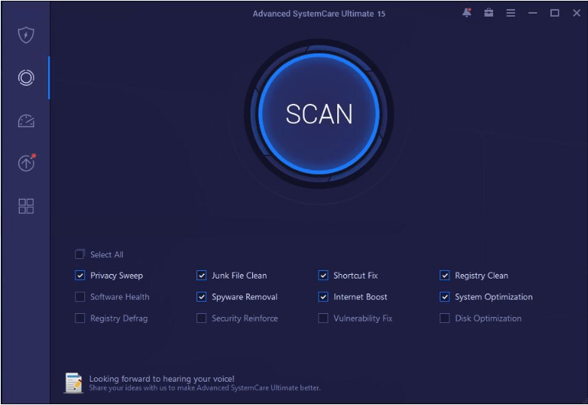Open the 'Looking forward to hearing your voice!' link
This screenshot has width=588, height=405.
162,379
